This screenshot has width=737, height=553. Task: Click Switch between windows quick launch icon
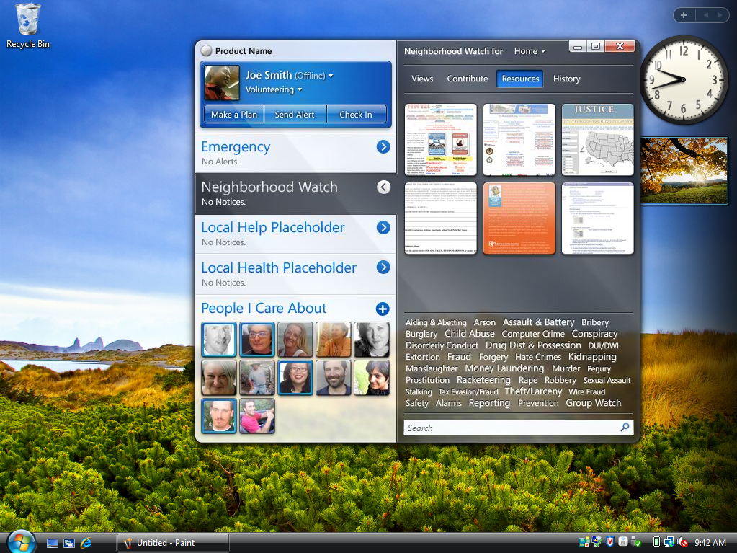[69, 543]
